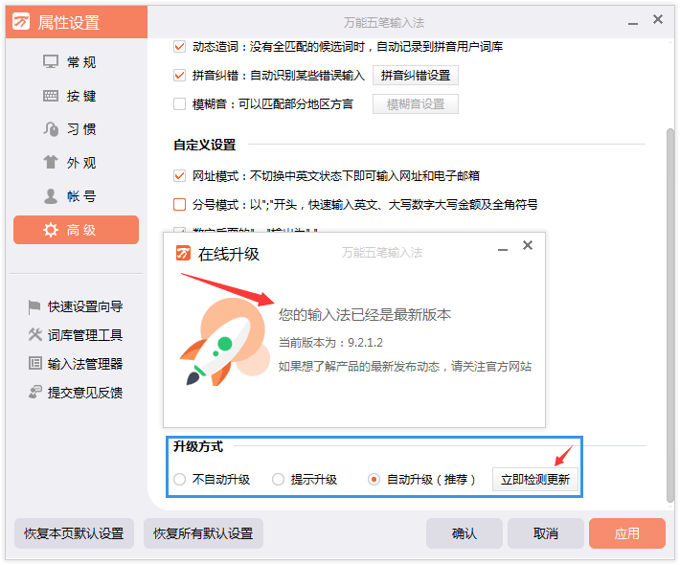Click the monitor icon for 常规
Screen dimensions: 680x565
51,62
